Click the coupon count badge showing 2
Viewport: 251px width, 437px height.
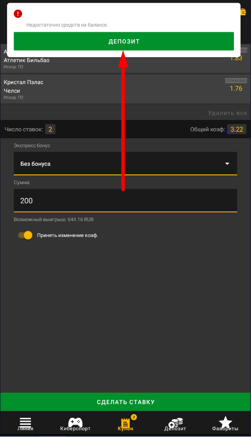click(x=134, y=417)
